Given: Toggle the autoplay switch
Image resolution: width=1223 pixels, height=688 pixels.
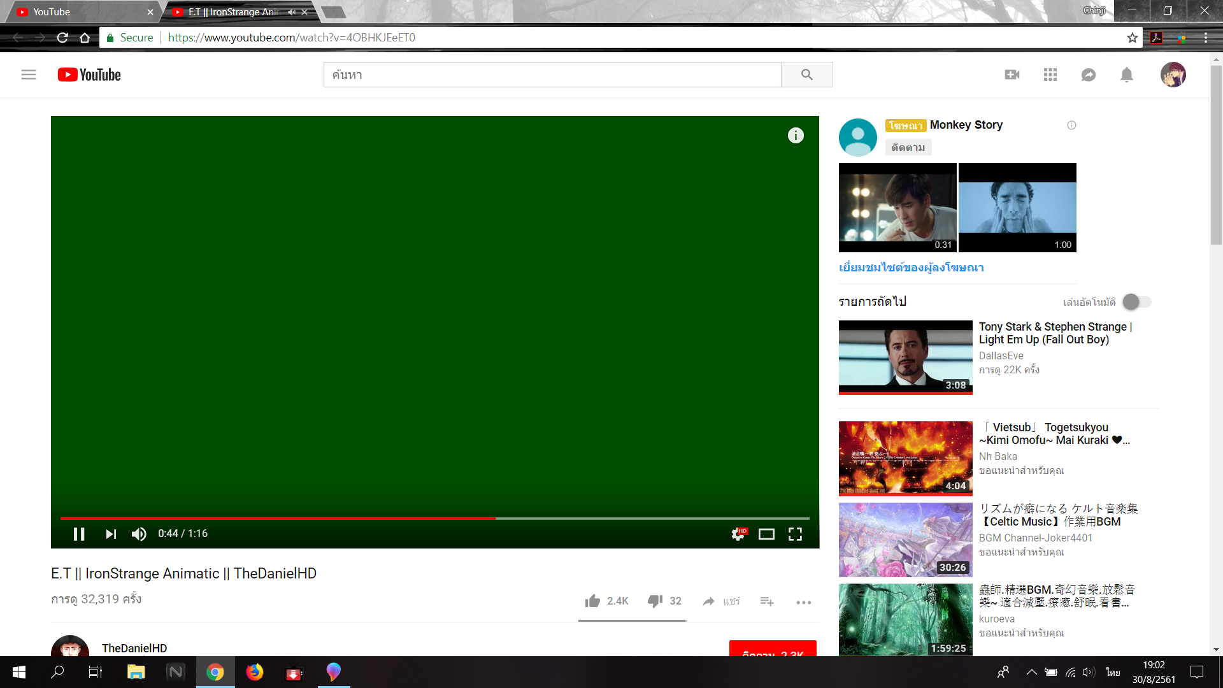Looking at the screenshot, I should coord(1136,302).
